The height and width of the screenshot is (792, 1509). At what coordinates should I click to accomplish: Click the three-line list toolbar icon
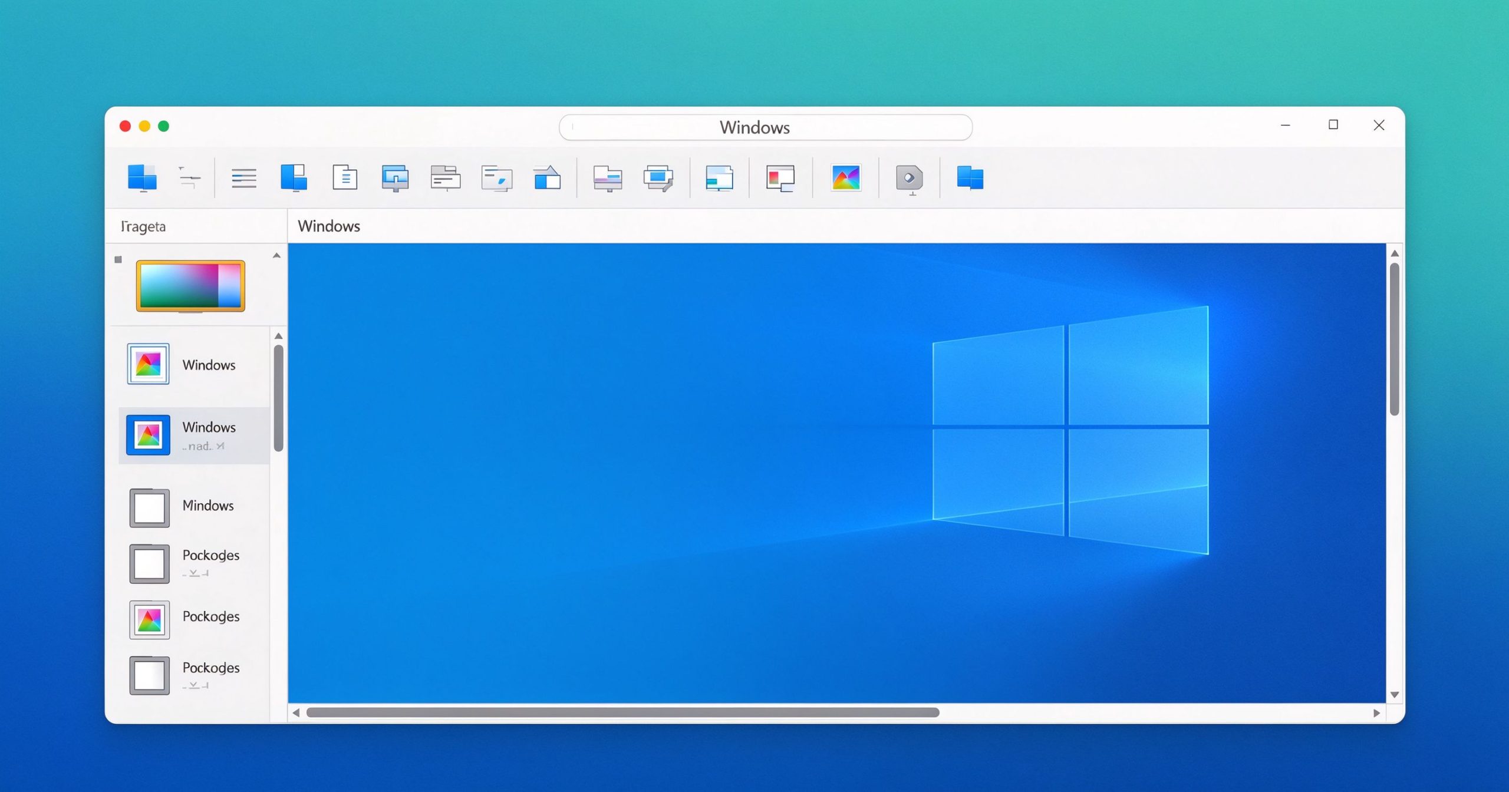[x=243, y=178]
